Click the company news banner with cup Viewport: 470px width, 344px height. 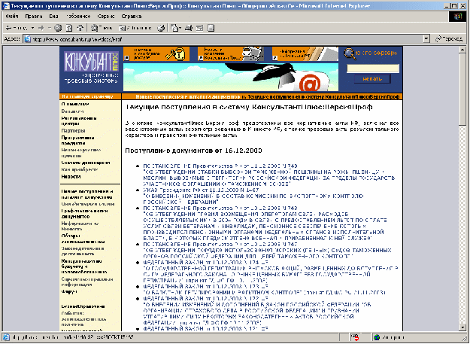coord(231,54)
